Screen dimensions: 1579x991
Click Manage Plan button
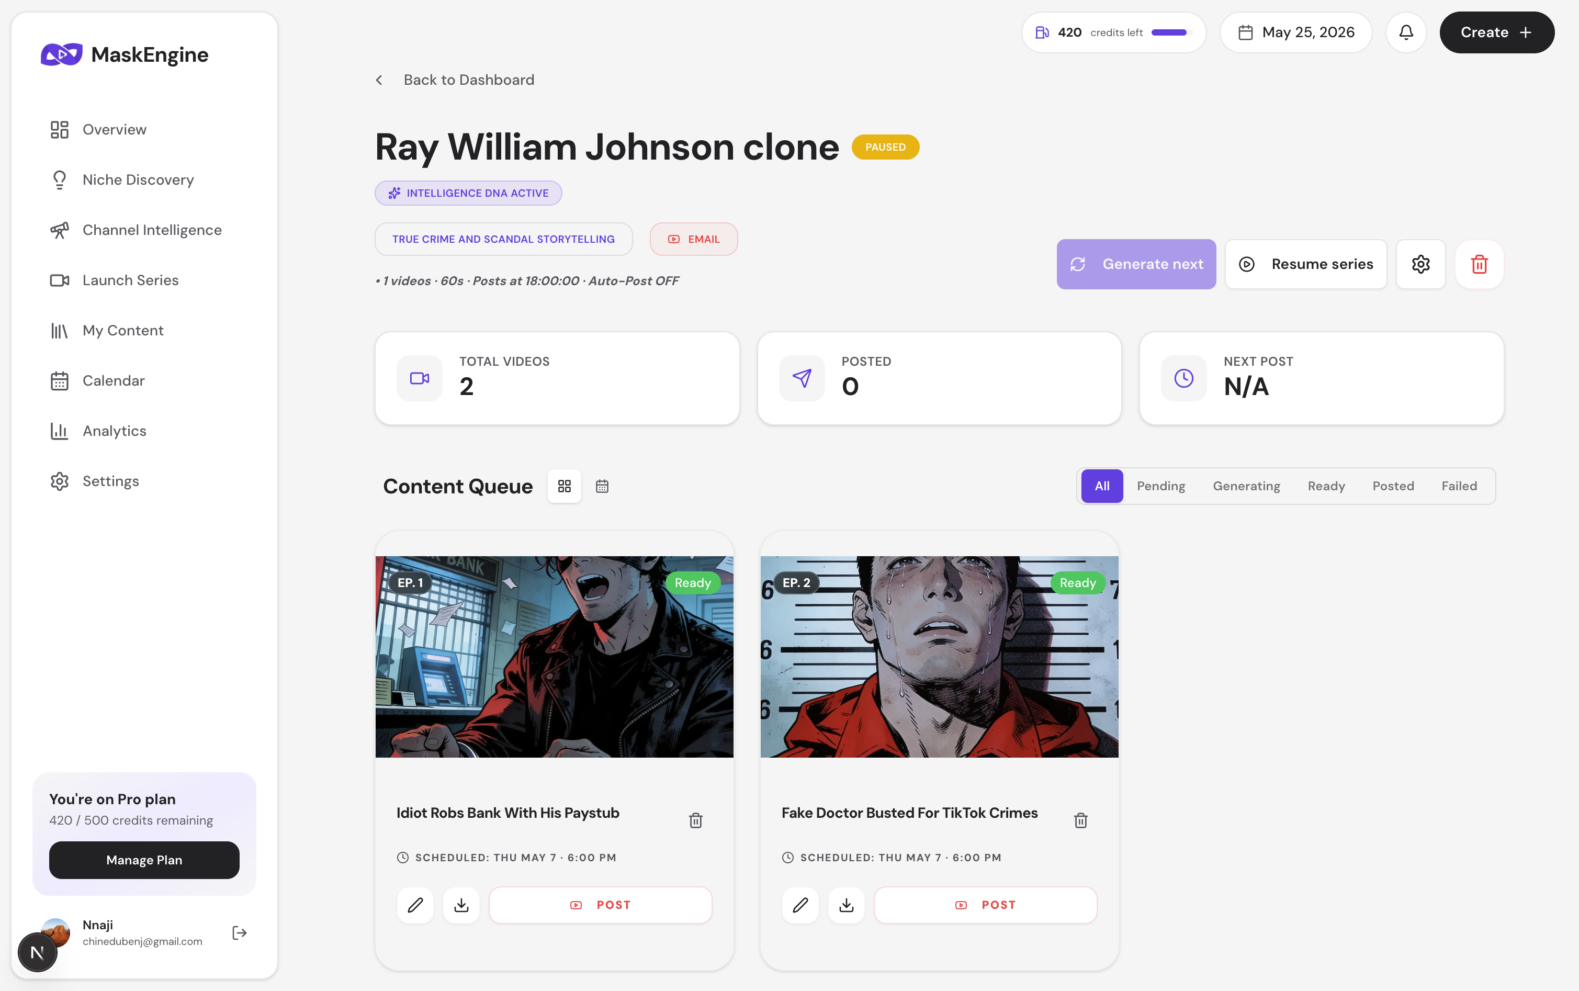(x=144, y=860)
